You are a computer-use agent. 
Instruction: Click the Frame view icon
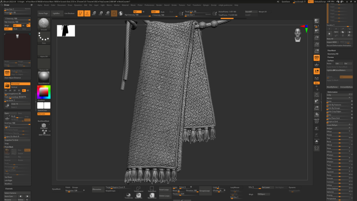pyautogui.click(x=317, y=95)
